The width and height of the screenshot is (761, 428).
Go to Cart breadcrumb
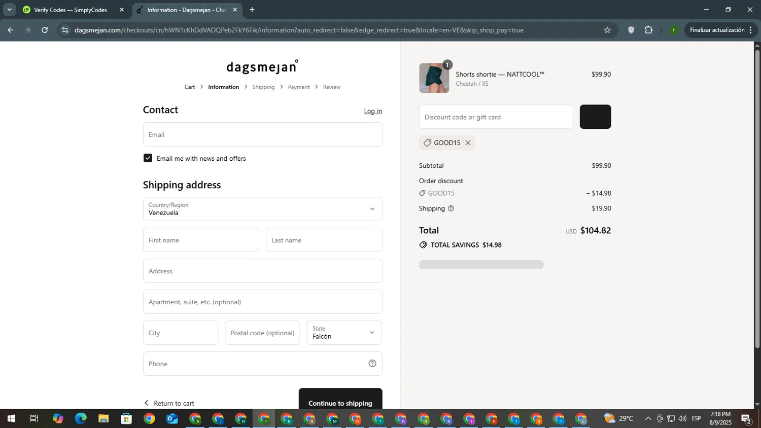tap(190, 87)
